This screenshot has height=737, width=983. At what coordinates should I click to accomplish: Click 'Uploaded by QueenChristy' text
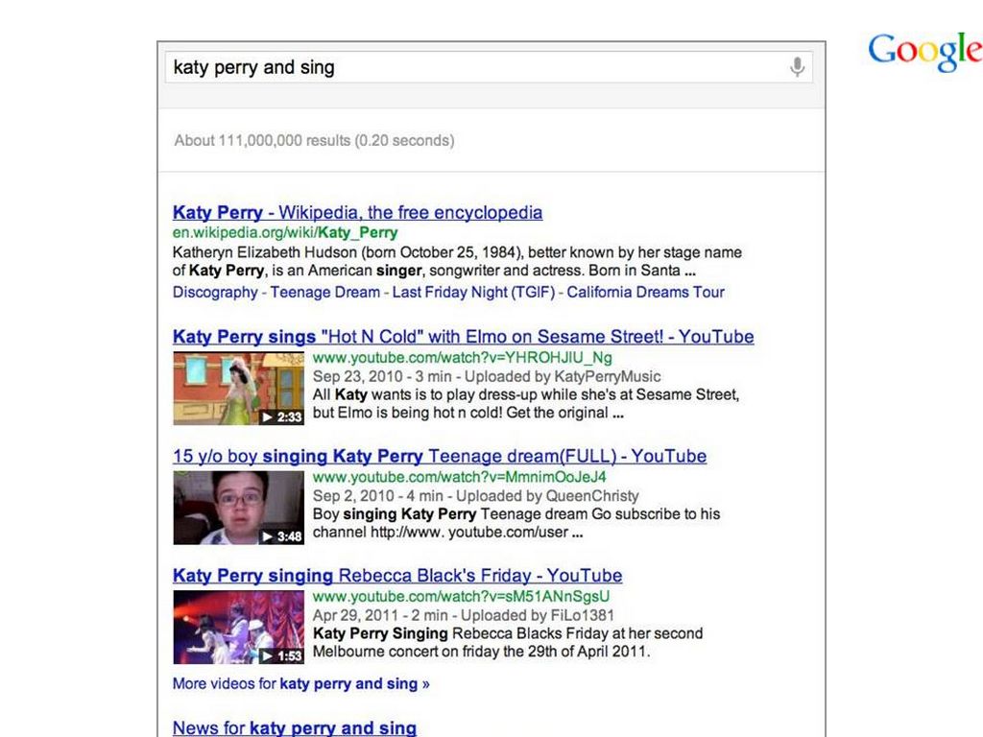pyautogui.click(x=547, y=496)
